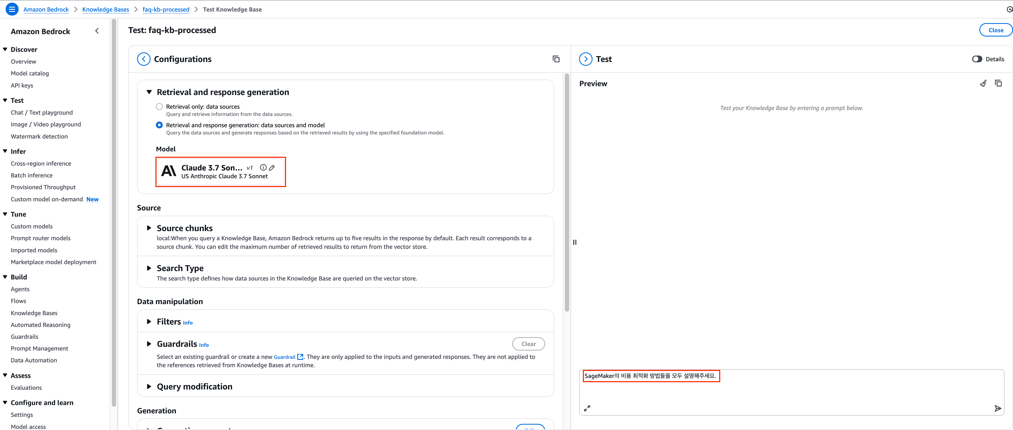Collapse the Amazon Bedrock sidebar arrow
This screenshot has width=1013, height=430.
coord(97,31)
